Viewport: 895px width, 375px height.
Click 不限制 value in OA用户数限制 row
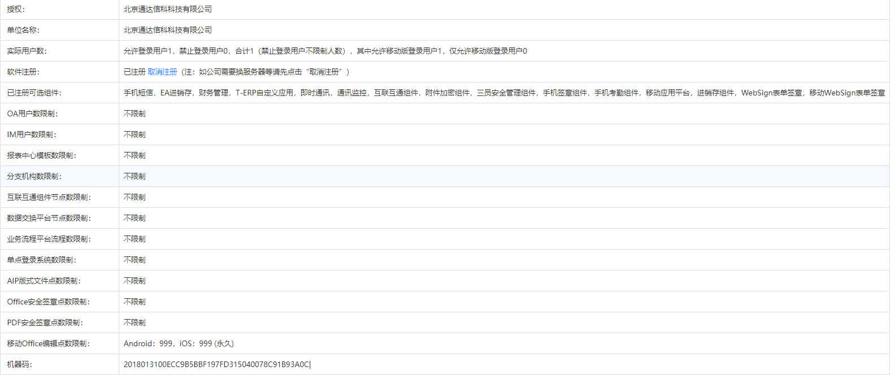coord(134,114)
